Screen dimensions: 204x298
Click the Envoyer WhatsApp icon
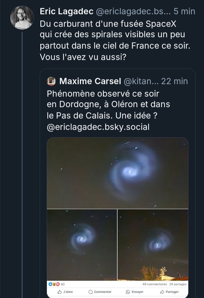pos(128,292)
